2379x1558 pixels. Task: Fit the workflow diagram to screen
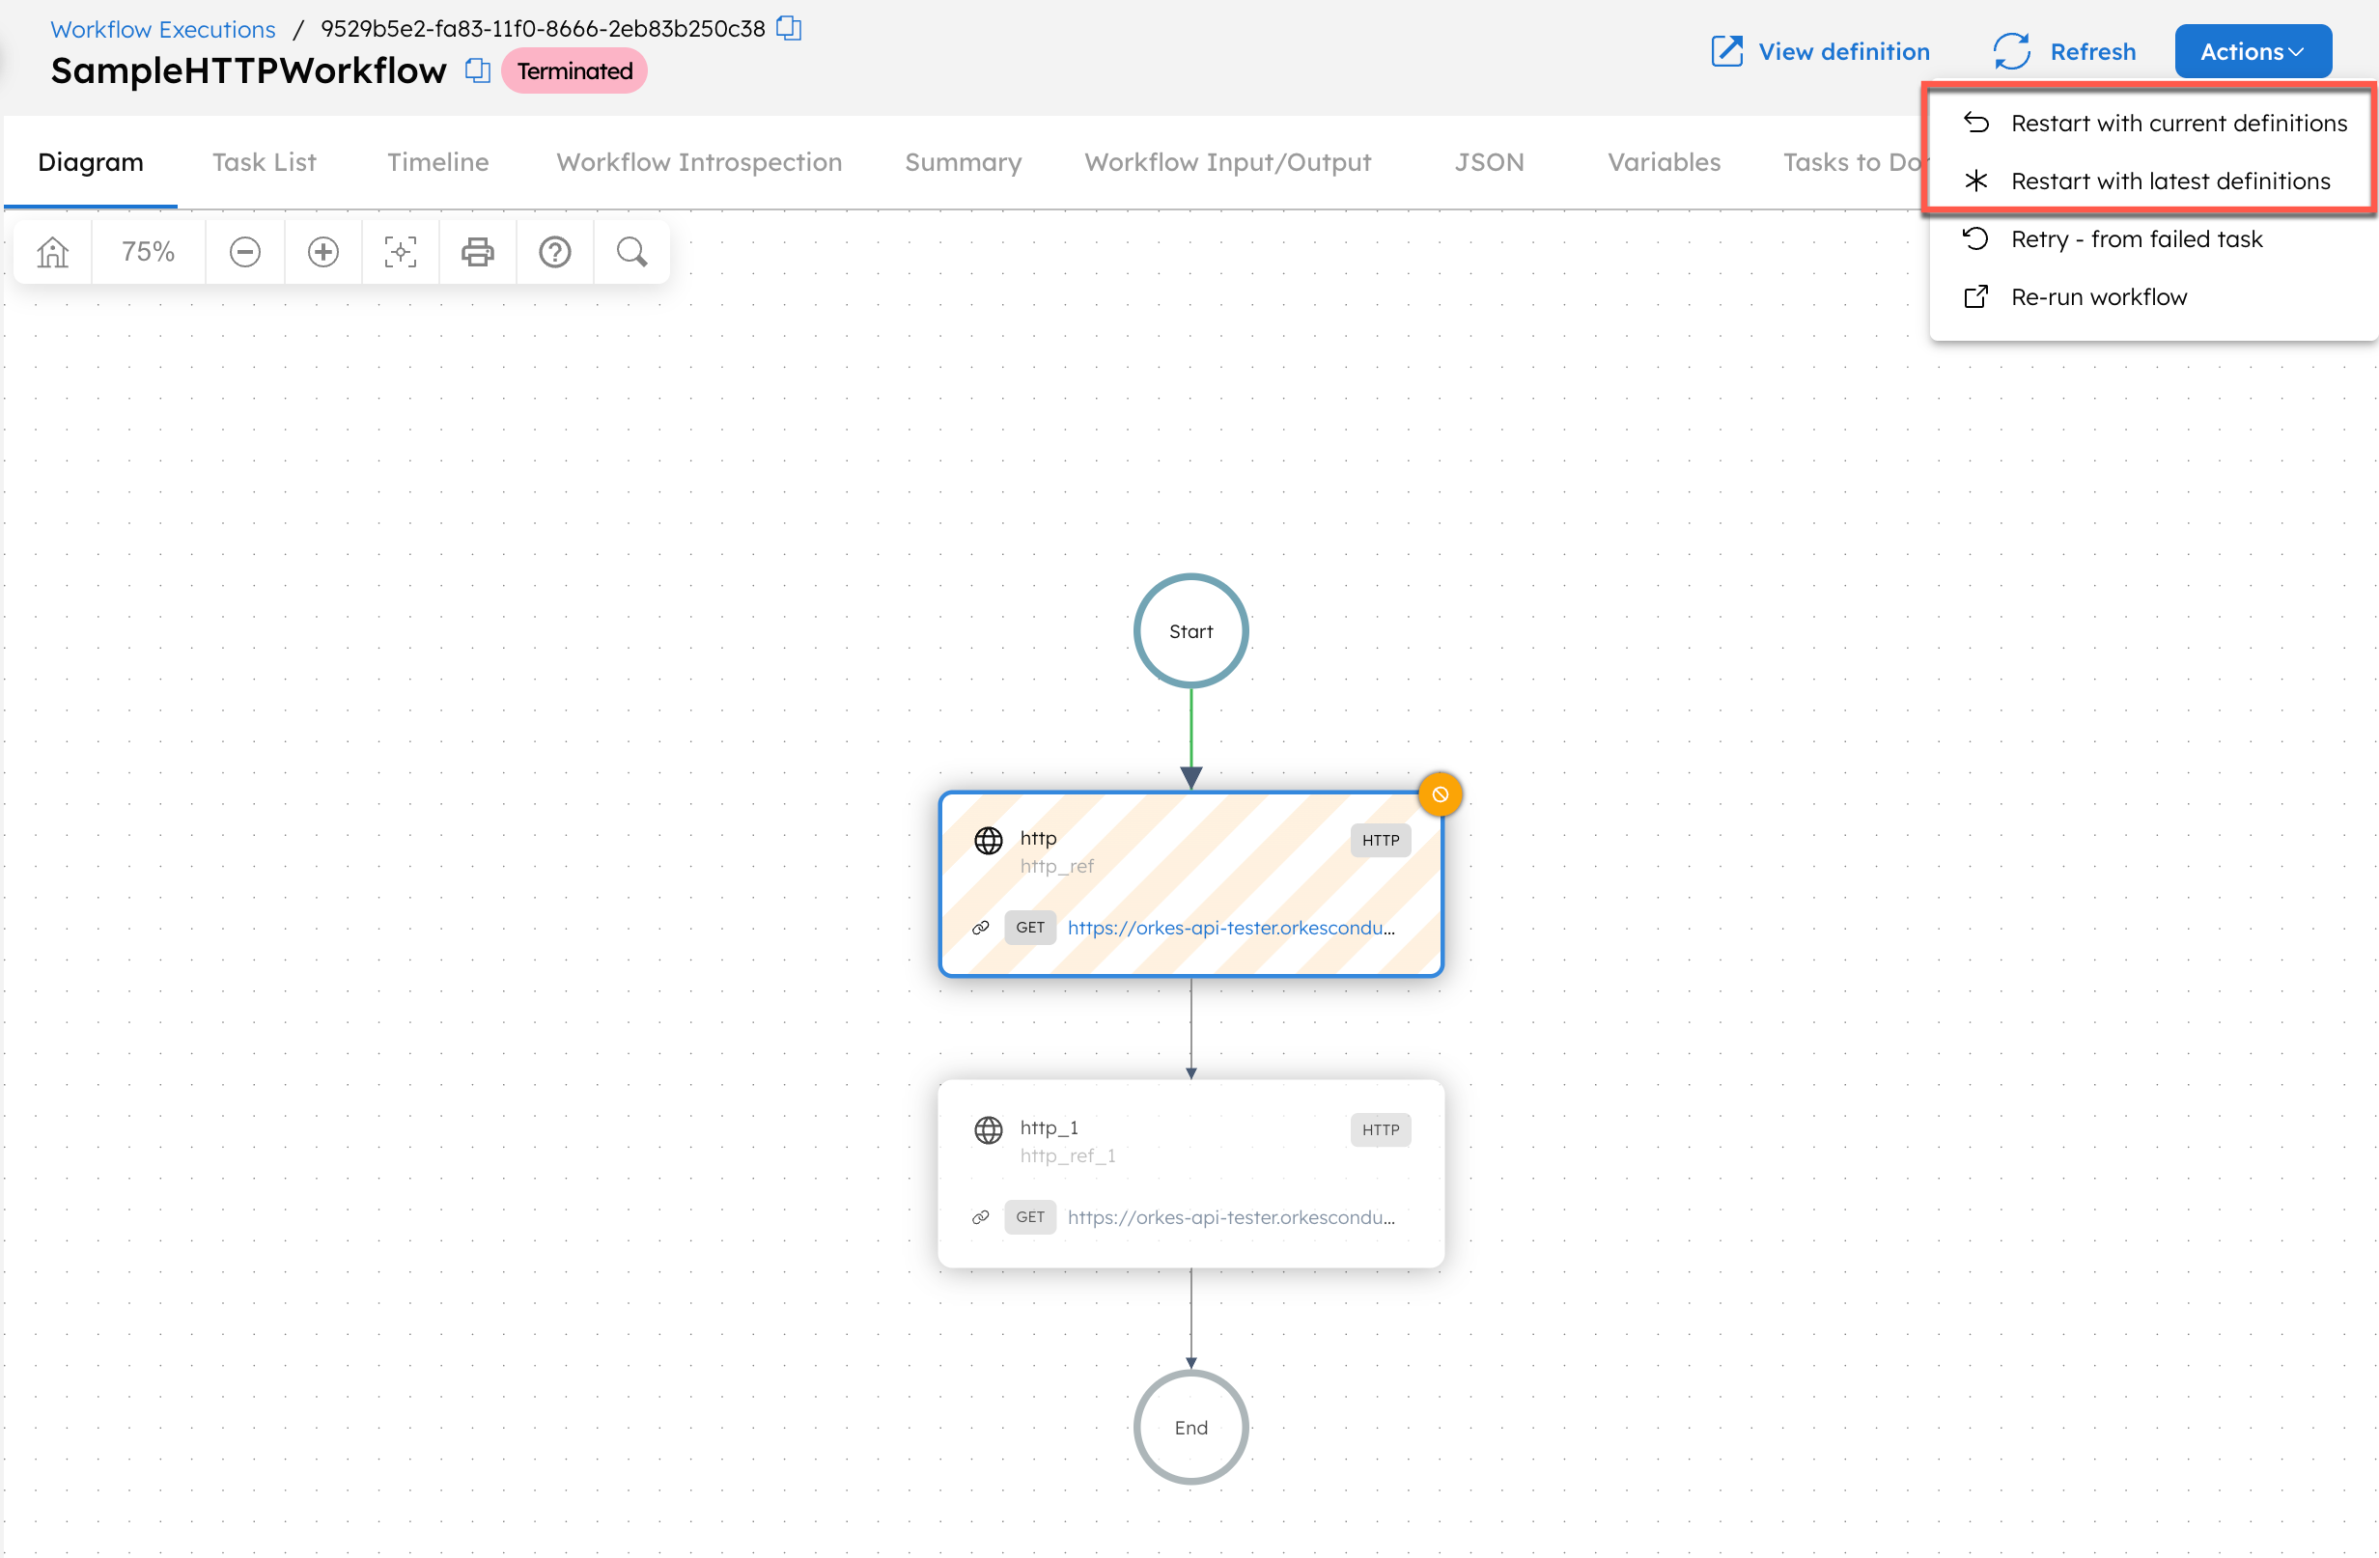(x=400, y=252)
